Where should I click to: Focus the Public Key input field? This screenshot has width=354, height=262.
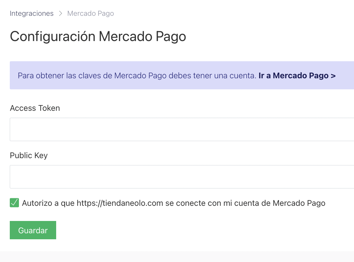[182, 177]
